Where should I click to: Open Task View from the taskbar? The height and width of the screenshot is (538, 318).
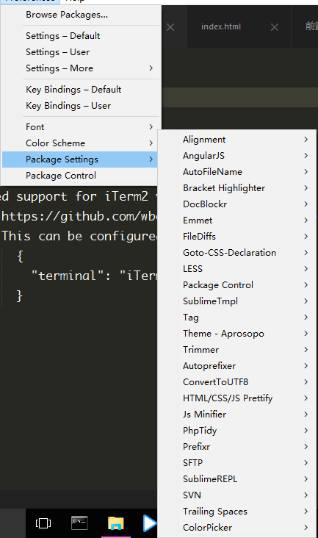43,523
